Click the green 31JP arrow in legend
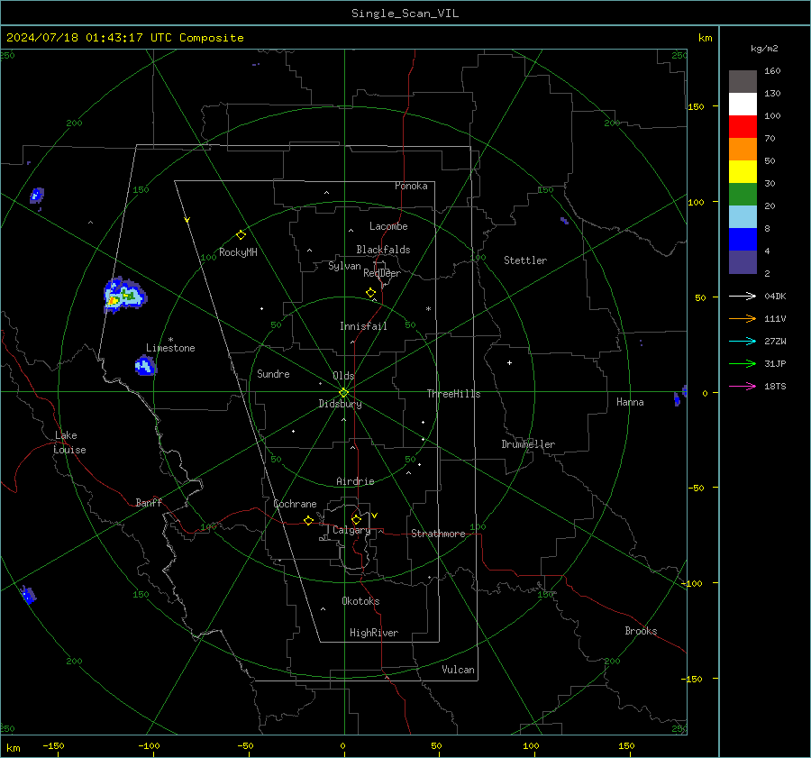The height and width of the screenshot is (758, 811). tap(743, 364)
